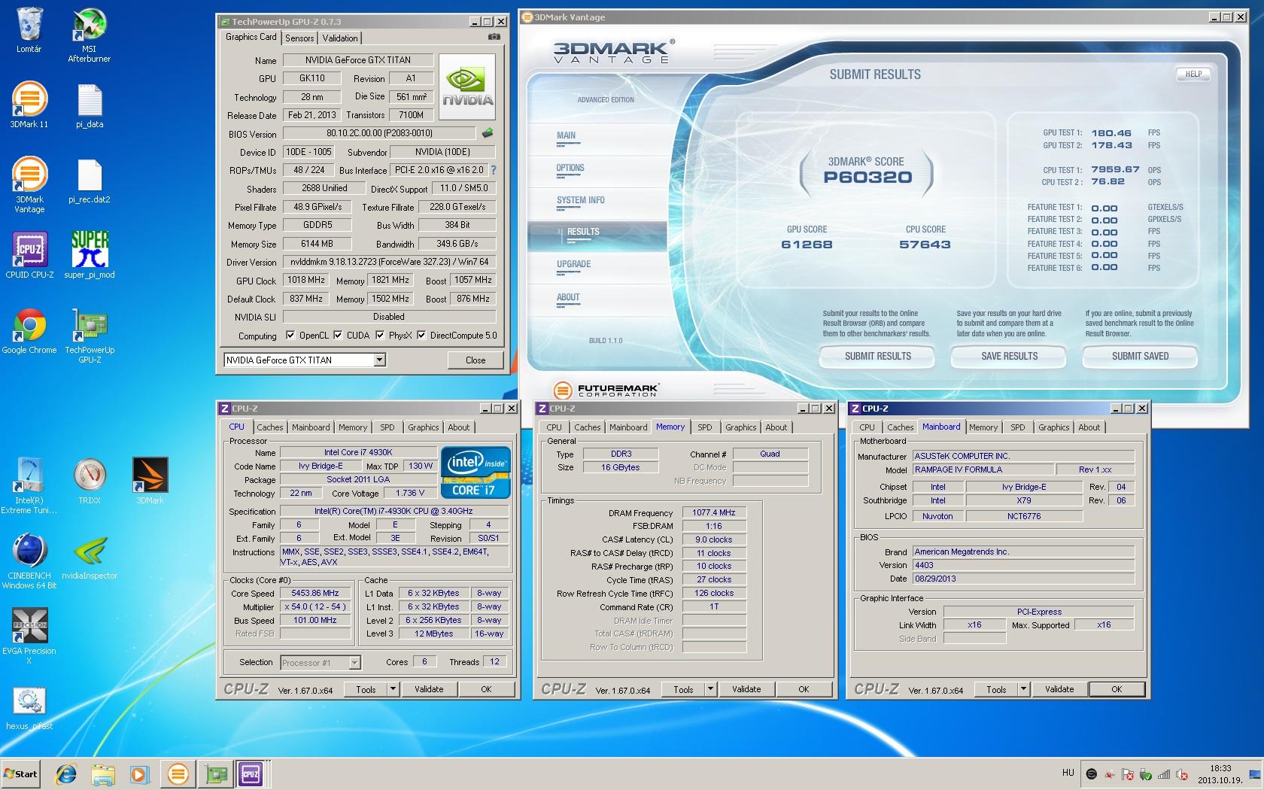The image size is (1264, 790).
Task: Expand Tools arrow in the CPU-Z memory window
Action: tap(709, 689)
